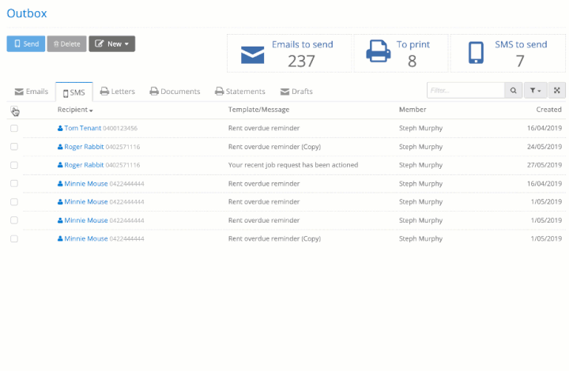Click the person icon on the last Minnie Mouse row
Image resolution: width=569 pixels, height=371 pixels.
[x=60, y=238]
